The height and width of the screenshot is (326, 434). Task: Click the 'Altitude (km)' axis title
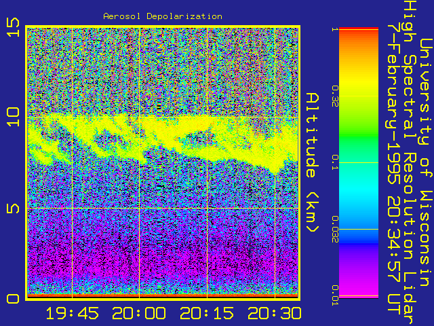click(313, 163)
